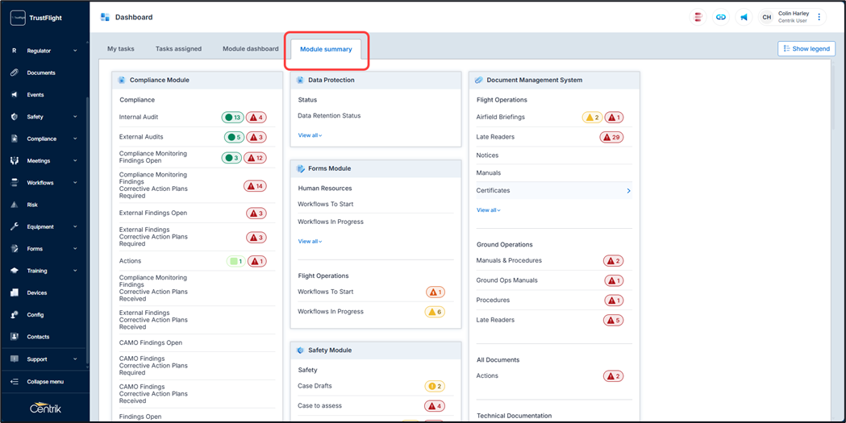
Task: Collapse the sidebar menu
Action: click(44, 382)
